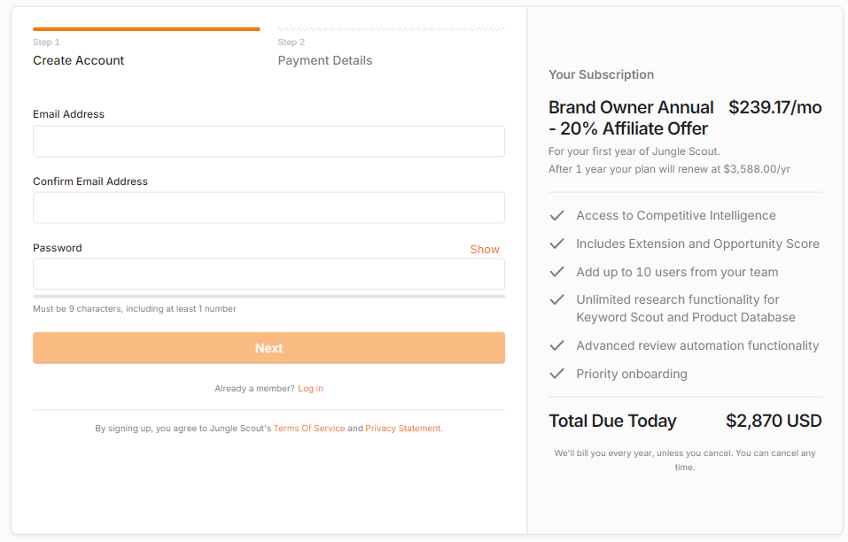Screen dimensions: 848x542
Task: Click the 'Confirm Email Address' label
Action: click(90, 182)
